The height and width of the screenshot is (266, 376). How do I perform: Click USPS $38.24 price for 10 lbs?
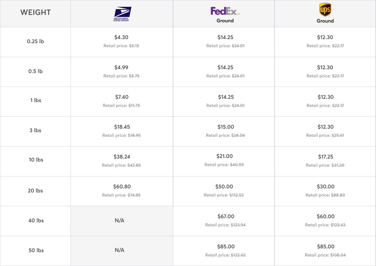[x=122, y=157]
